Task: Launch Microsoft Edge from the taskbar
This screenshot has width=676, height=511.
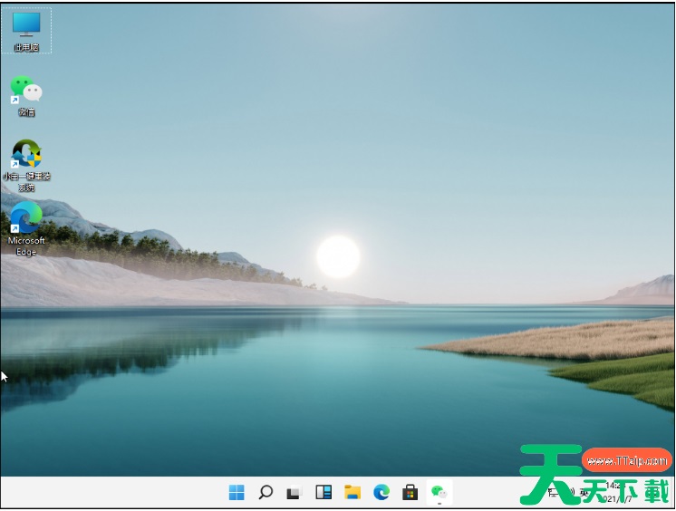Action: 381,492
